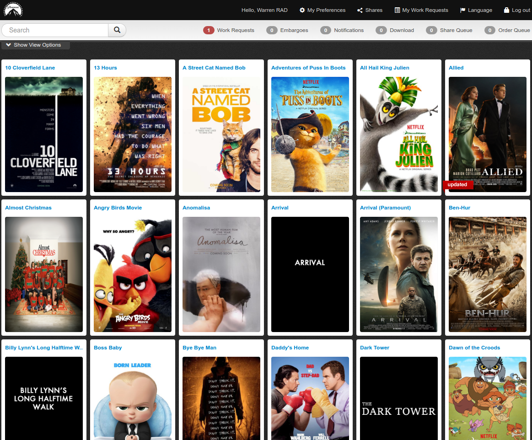Open Almost Christmas title link

click(x=28, y=208)
